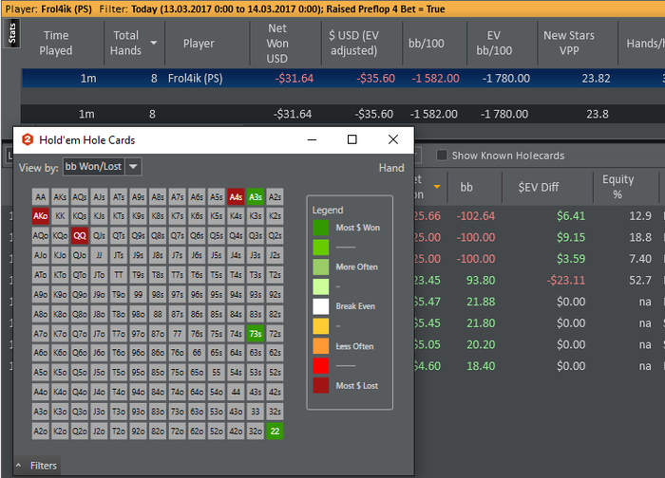This screenshot has width=665, height=478.
Task: Click the JJ hole card cell
Action: coord(99,255)
